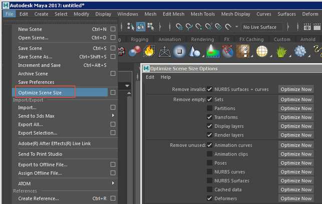322x204 pixels.
Task: Open the Deform menu
Action: (x=310, y=14)
